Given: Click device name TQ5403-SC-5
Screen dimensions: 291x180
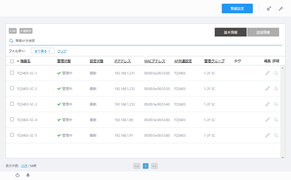Looking at the screenshot, I should tap(27, 135).
